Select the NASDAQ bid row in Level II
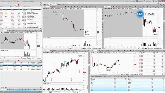165x93 pixels. (x=109, y=80)
